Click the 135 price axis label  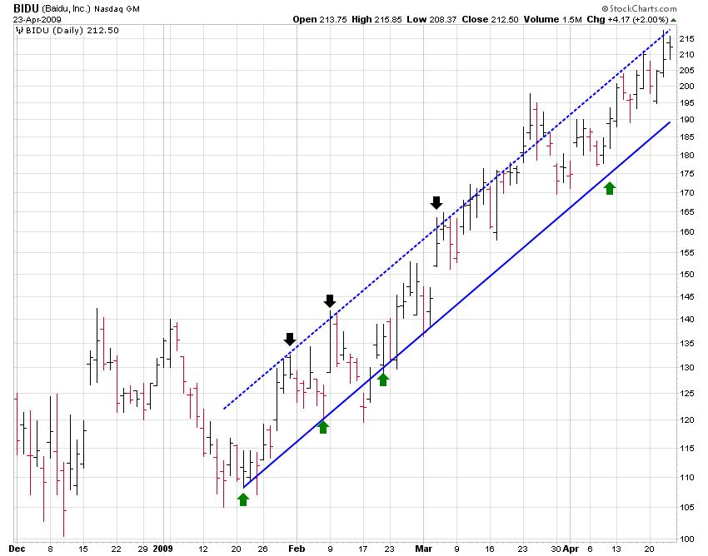pos(687,344)
